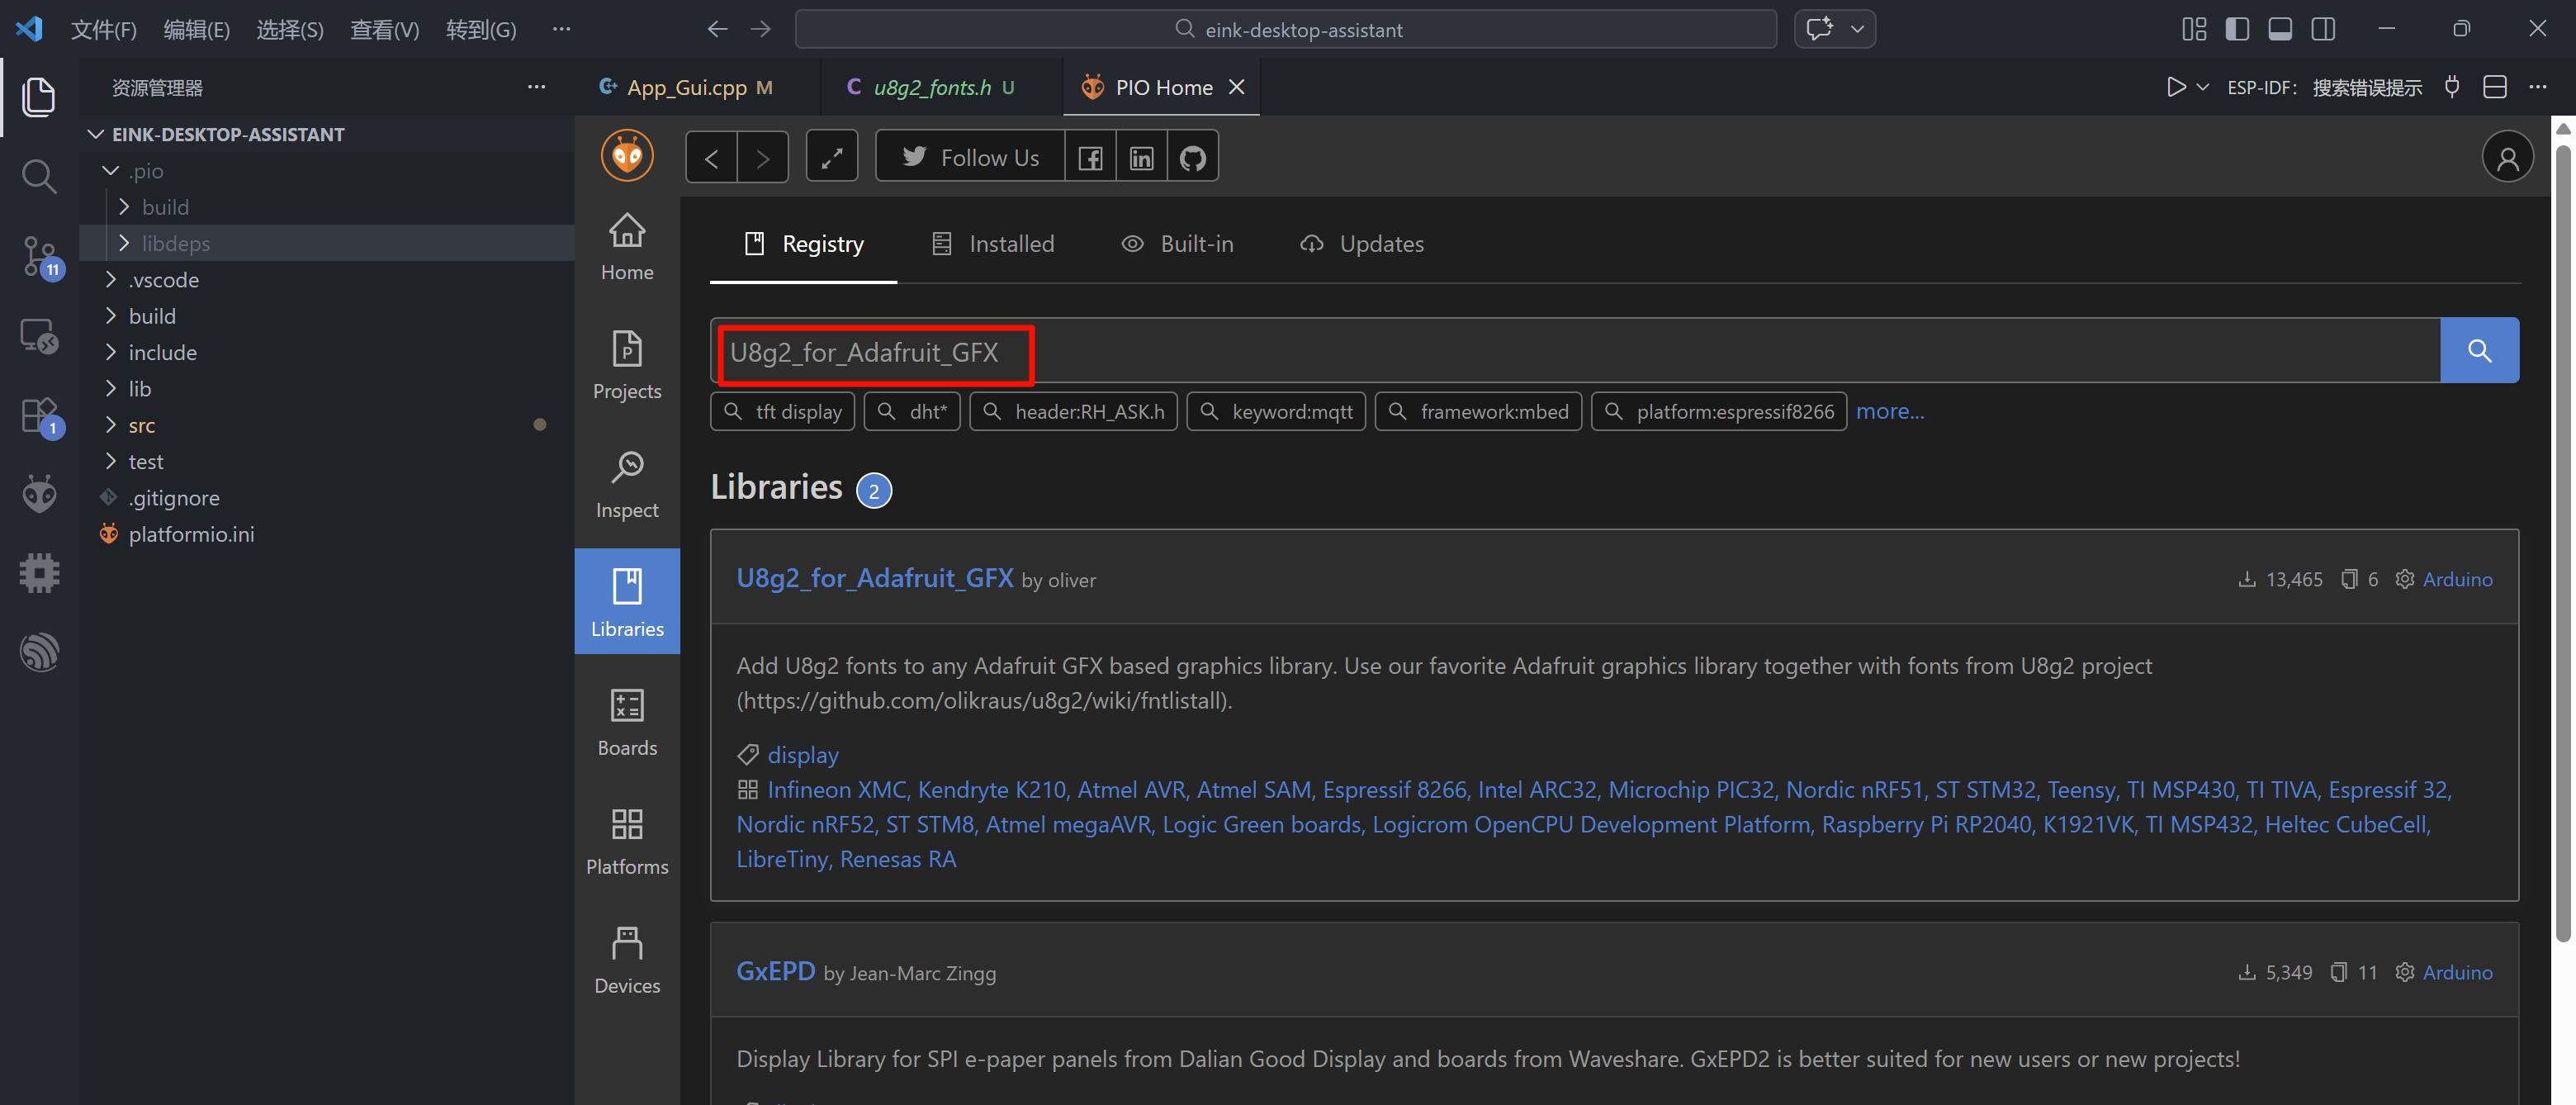2576x1105 pixels.
Task: Open the PlatformIO alien activity bar icon
Action: pyautogui.click(x=39, y=493)
